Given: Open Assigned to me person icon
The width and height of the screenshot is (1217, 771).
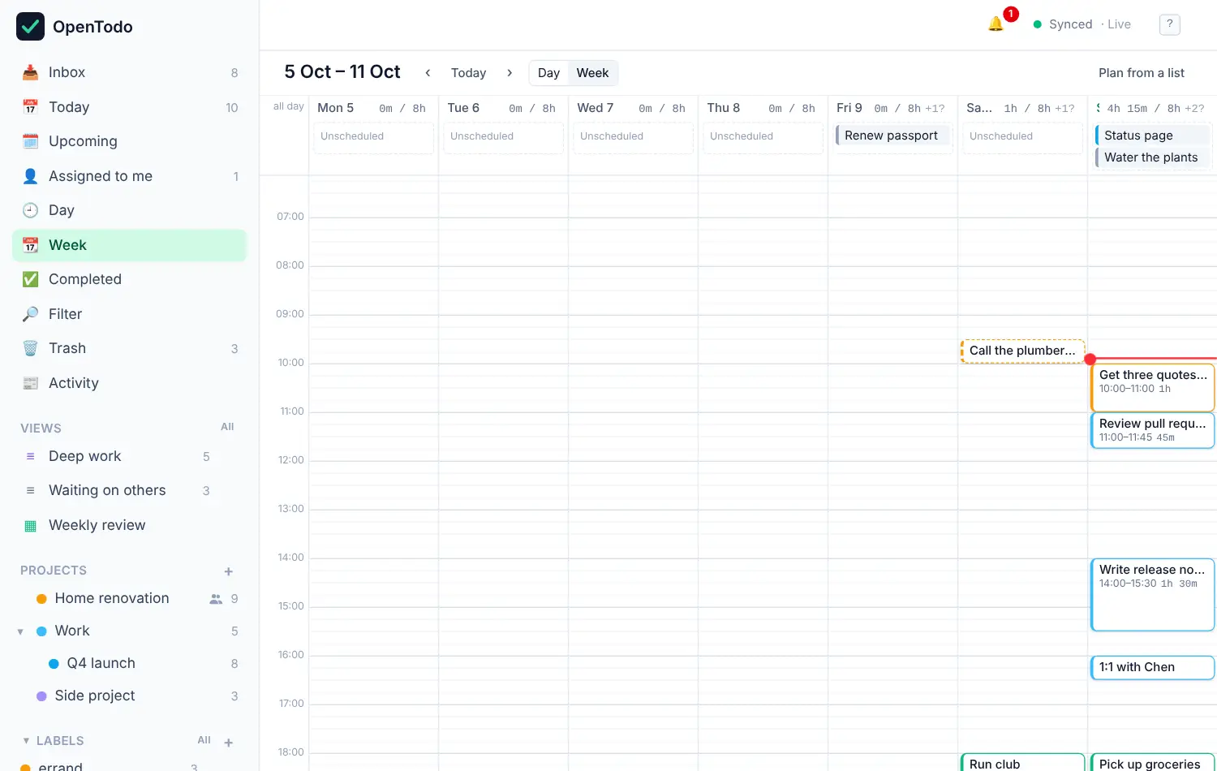Looking at the screenshot, I should point(30,176).
